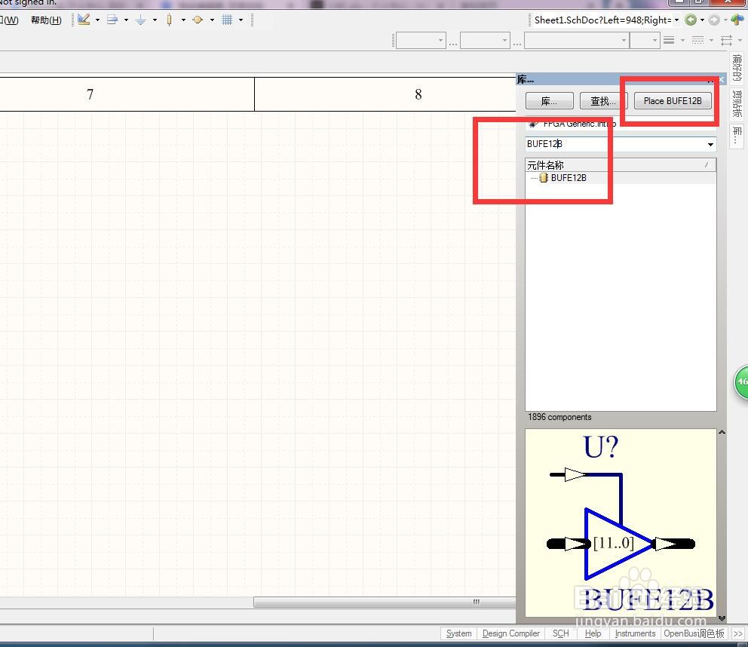Open the narrow empty size combo box

coord(645,41)
